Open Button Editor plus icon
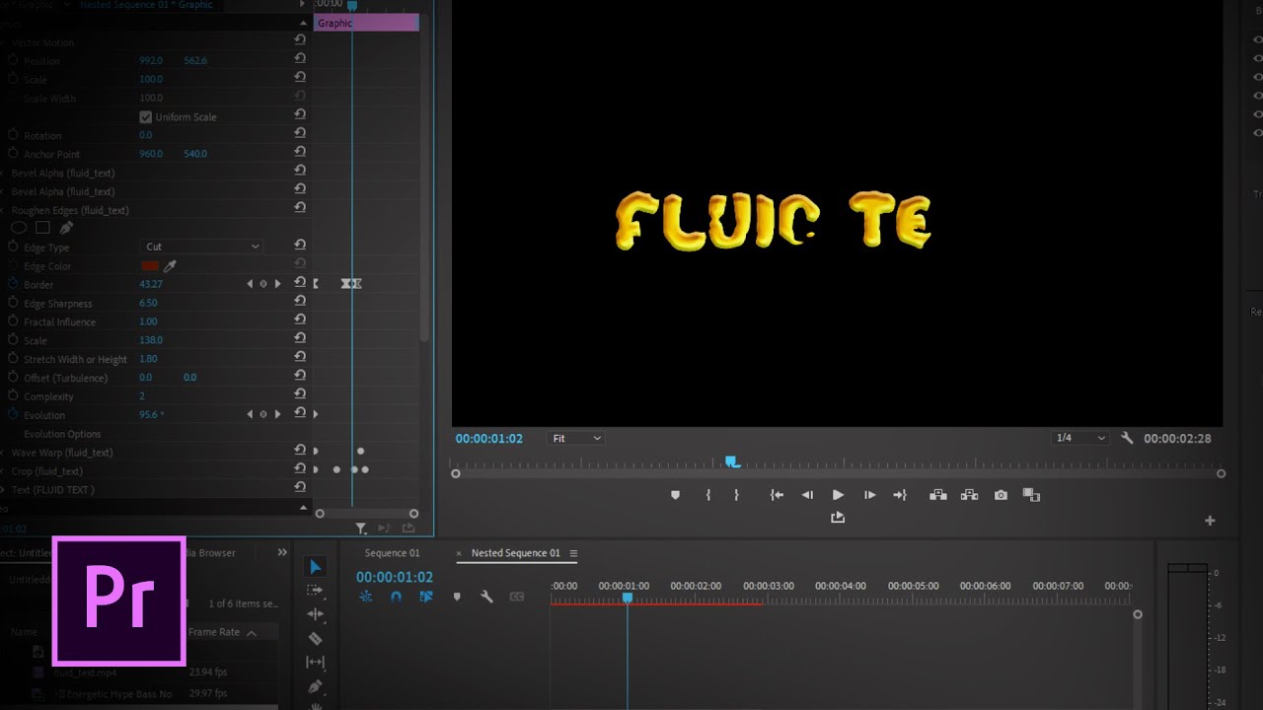1263x710 pixels. click(x=1210, y=521)
